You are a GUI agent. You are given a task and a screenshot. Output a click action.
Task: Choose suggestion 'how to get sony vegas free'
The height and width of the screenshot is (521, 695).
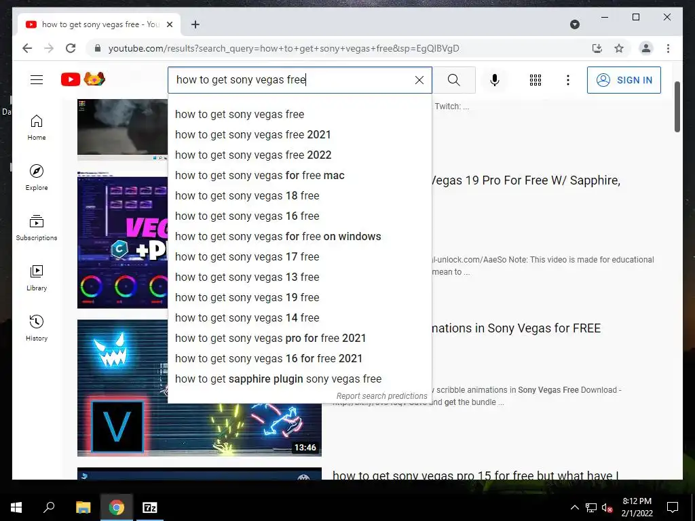pyautogui.click(x=299, y=114)
